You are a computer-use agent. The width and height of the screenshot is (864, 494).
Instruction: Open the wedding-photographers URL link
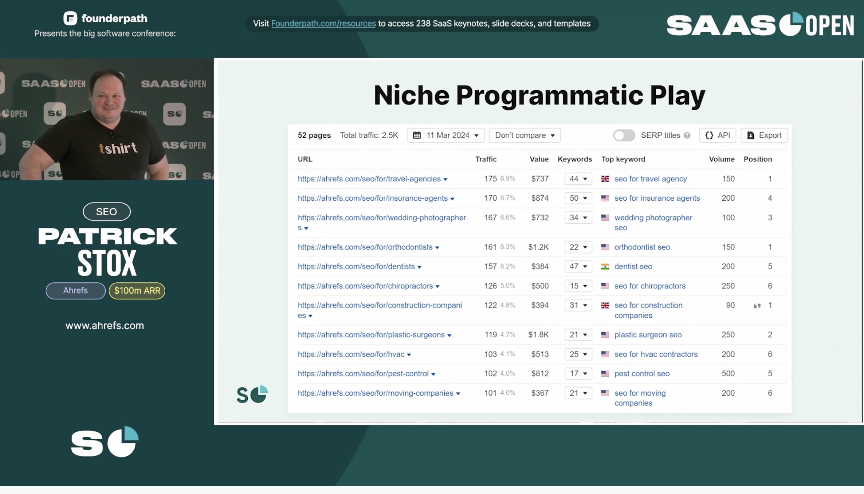tap(382, 222)
